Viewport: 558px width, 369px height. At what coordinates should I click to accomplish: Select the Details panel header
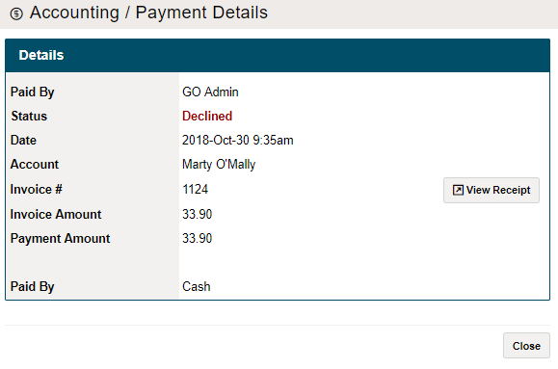[278, 56]
